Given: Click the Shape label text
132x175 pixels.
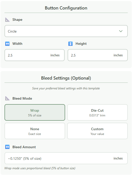Looking at the screenshot, I should (x=17, y=20).
